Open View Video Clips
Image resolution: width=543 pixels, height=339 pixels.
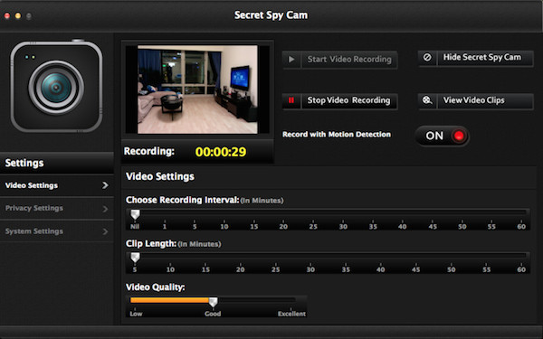[475, 100]
